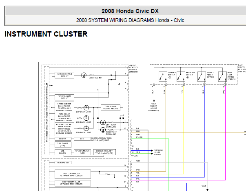The image size is (246, 191).
Task: Click the vertical yellow wire from Brighten Switch
Action: point(184,130)
